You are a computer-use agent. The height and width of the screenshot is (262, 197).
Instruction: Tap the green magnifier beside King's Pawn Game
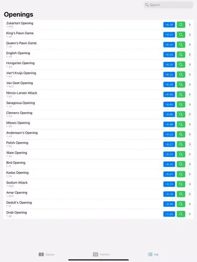pyautogui.click(x=181, y=35)
